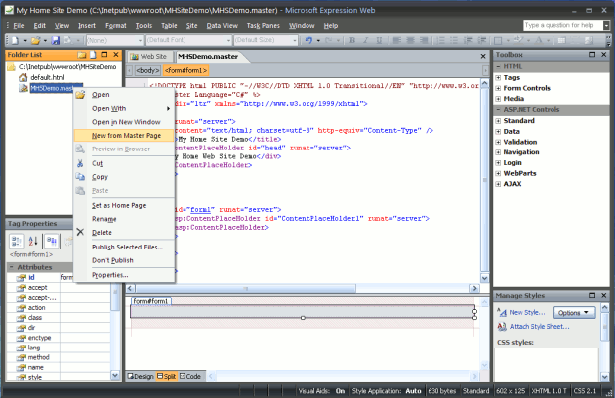Choose Publish Selected Files in context menu

click(124, 247)
